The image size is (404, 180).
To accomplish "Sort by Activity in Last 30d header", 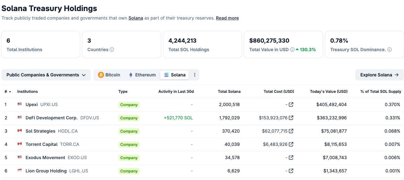I will pos(176,92).
